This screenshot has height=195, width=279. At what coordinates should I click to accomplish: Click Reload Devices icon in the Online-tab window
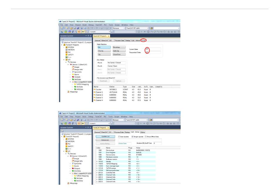tap(73, 32)
